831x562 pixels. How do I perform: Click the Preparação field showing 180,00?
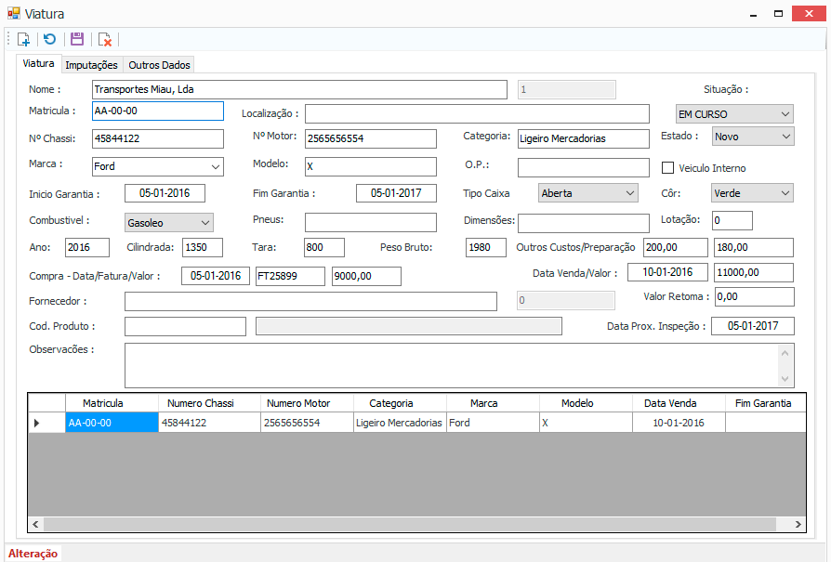754,247
